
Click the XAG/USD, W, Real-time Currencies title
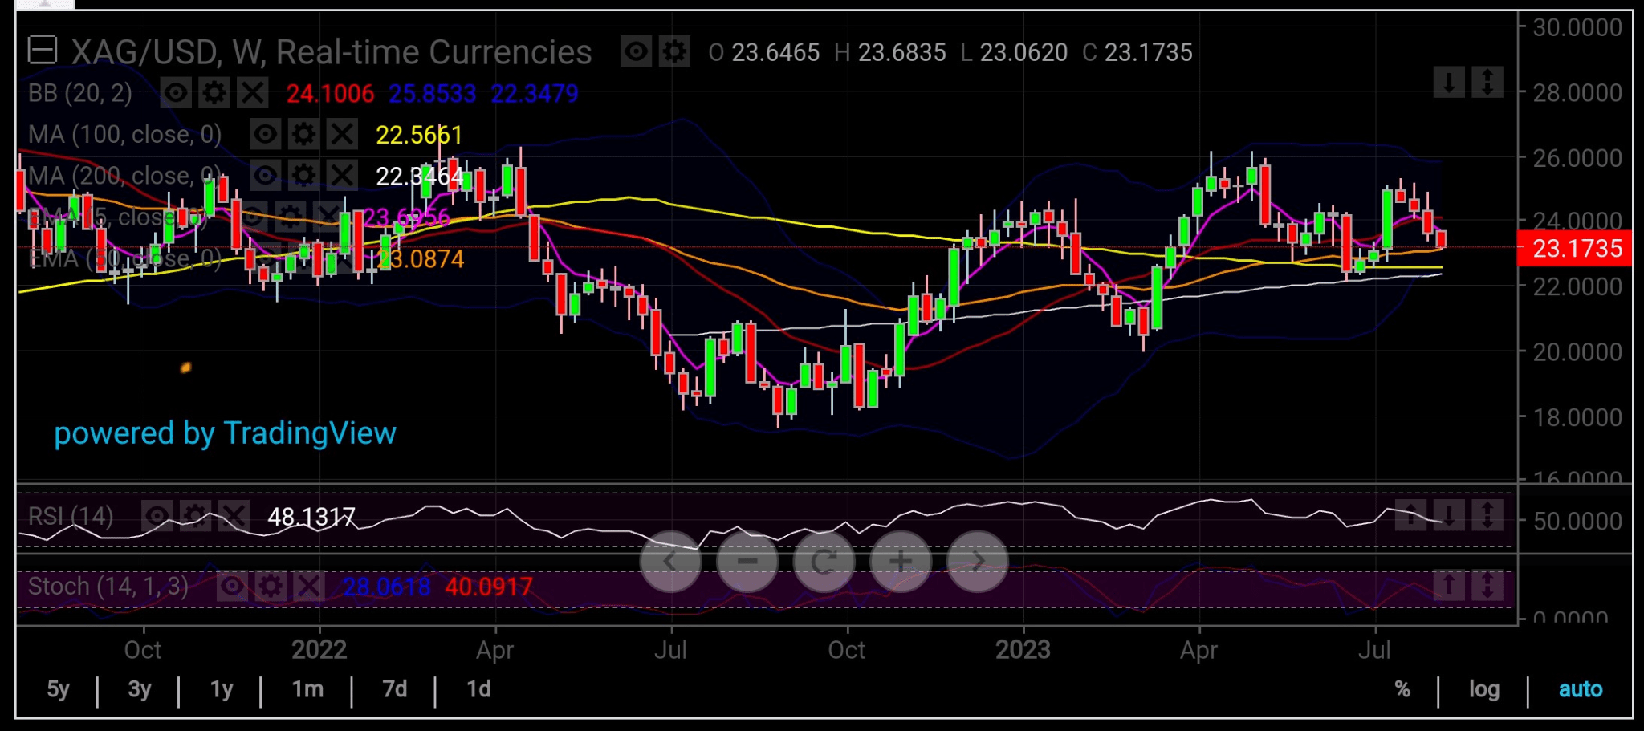[x=332, y=52]
